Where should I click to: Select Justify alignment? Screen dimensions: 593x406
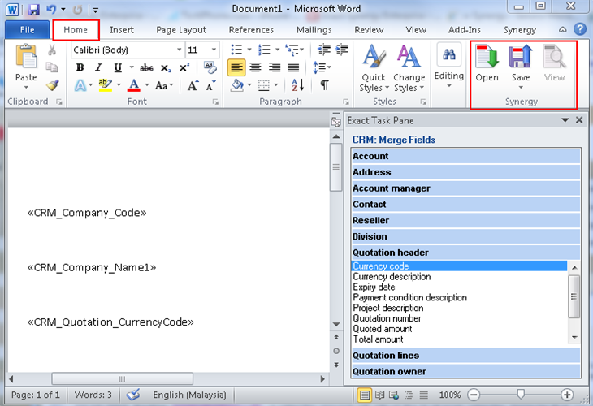[x=293, y=67]
